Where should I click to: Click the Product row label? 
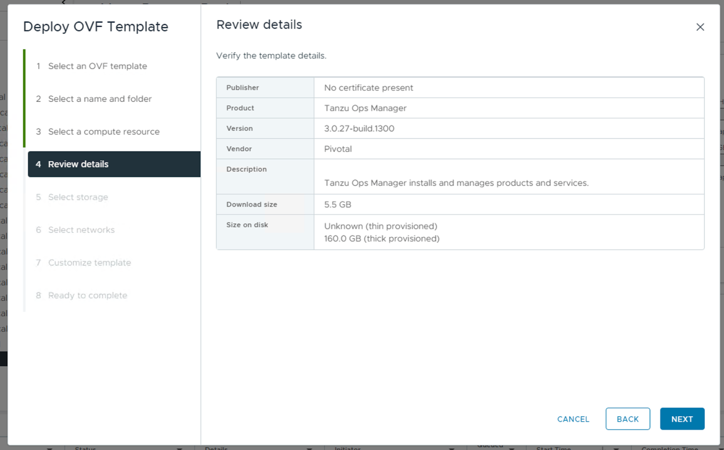click(x=240, y=108)
